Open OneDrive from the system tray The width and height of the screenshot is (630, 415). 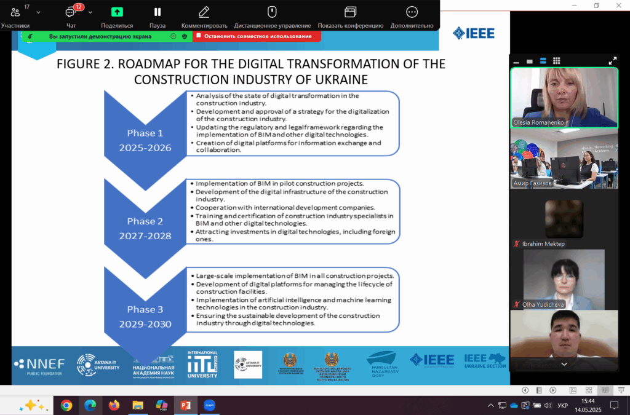point(514,405)
